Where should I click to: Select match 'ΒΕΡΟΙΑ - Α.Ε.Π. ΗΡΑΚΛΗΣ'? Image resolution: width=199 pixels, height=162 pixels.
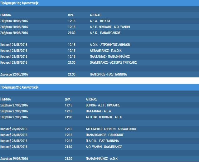click(x=103, y=105)
